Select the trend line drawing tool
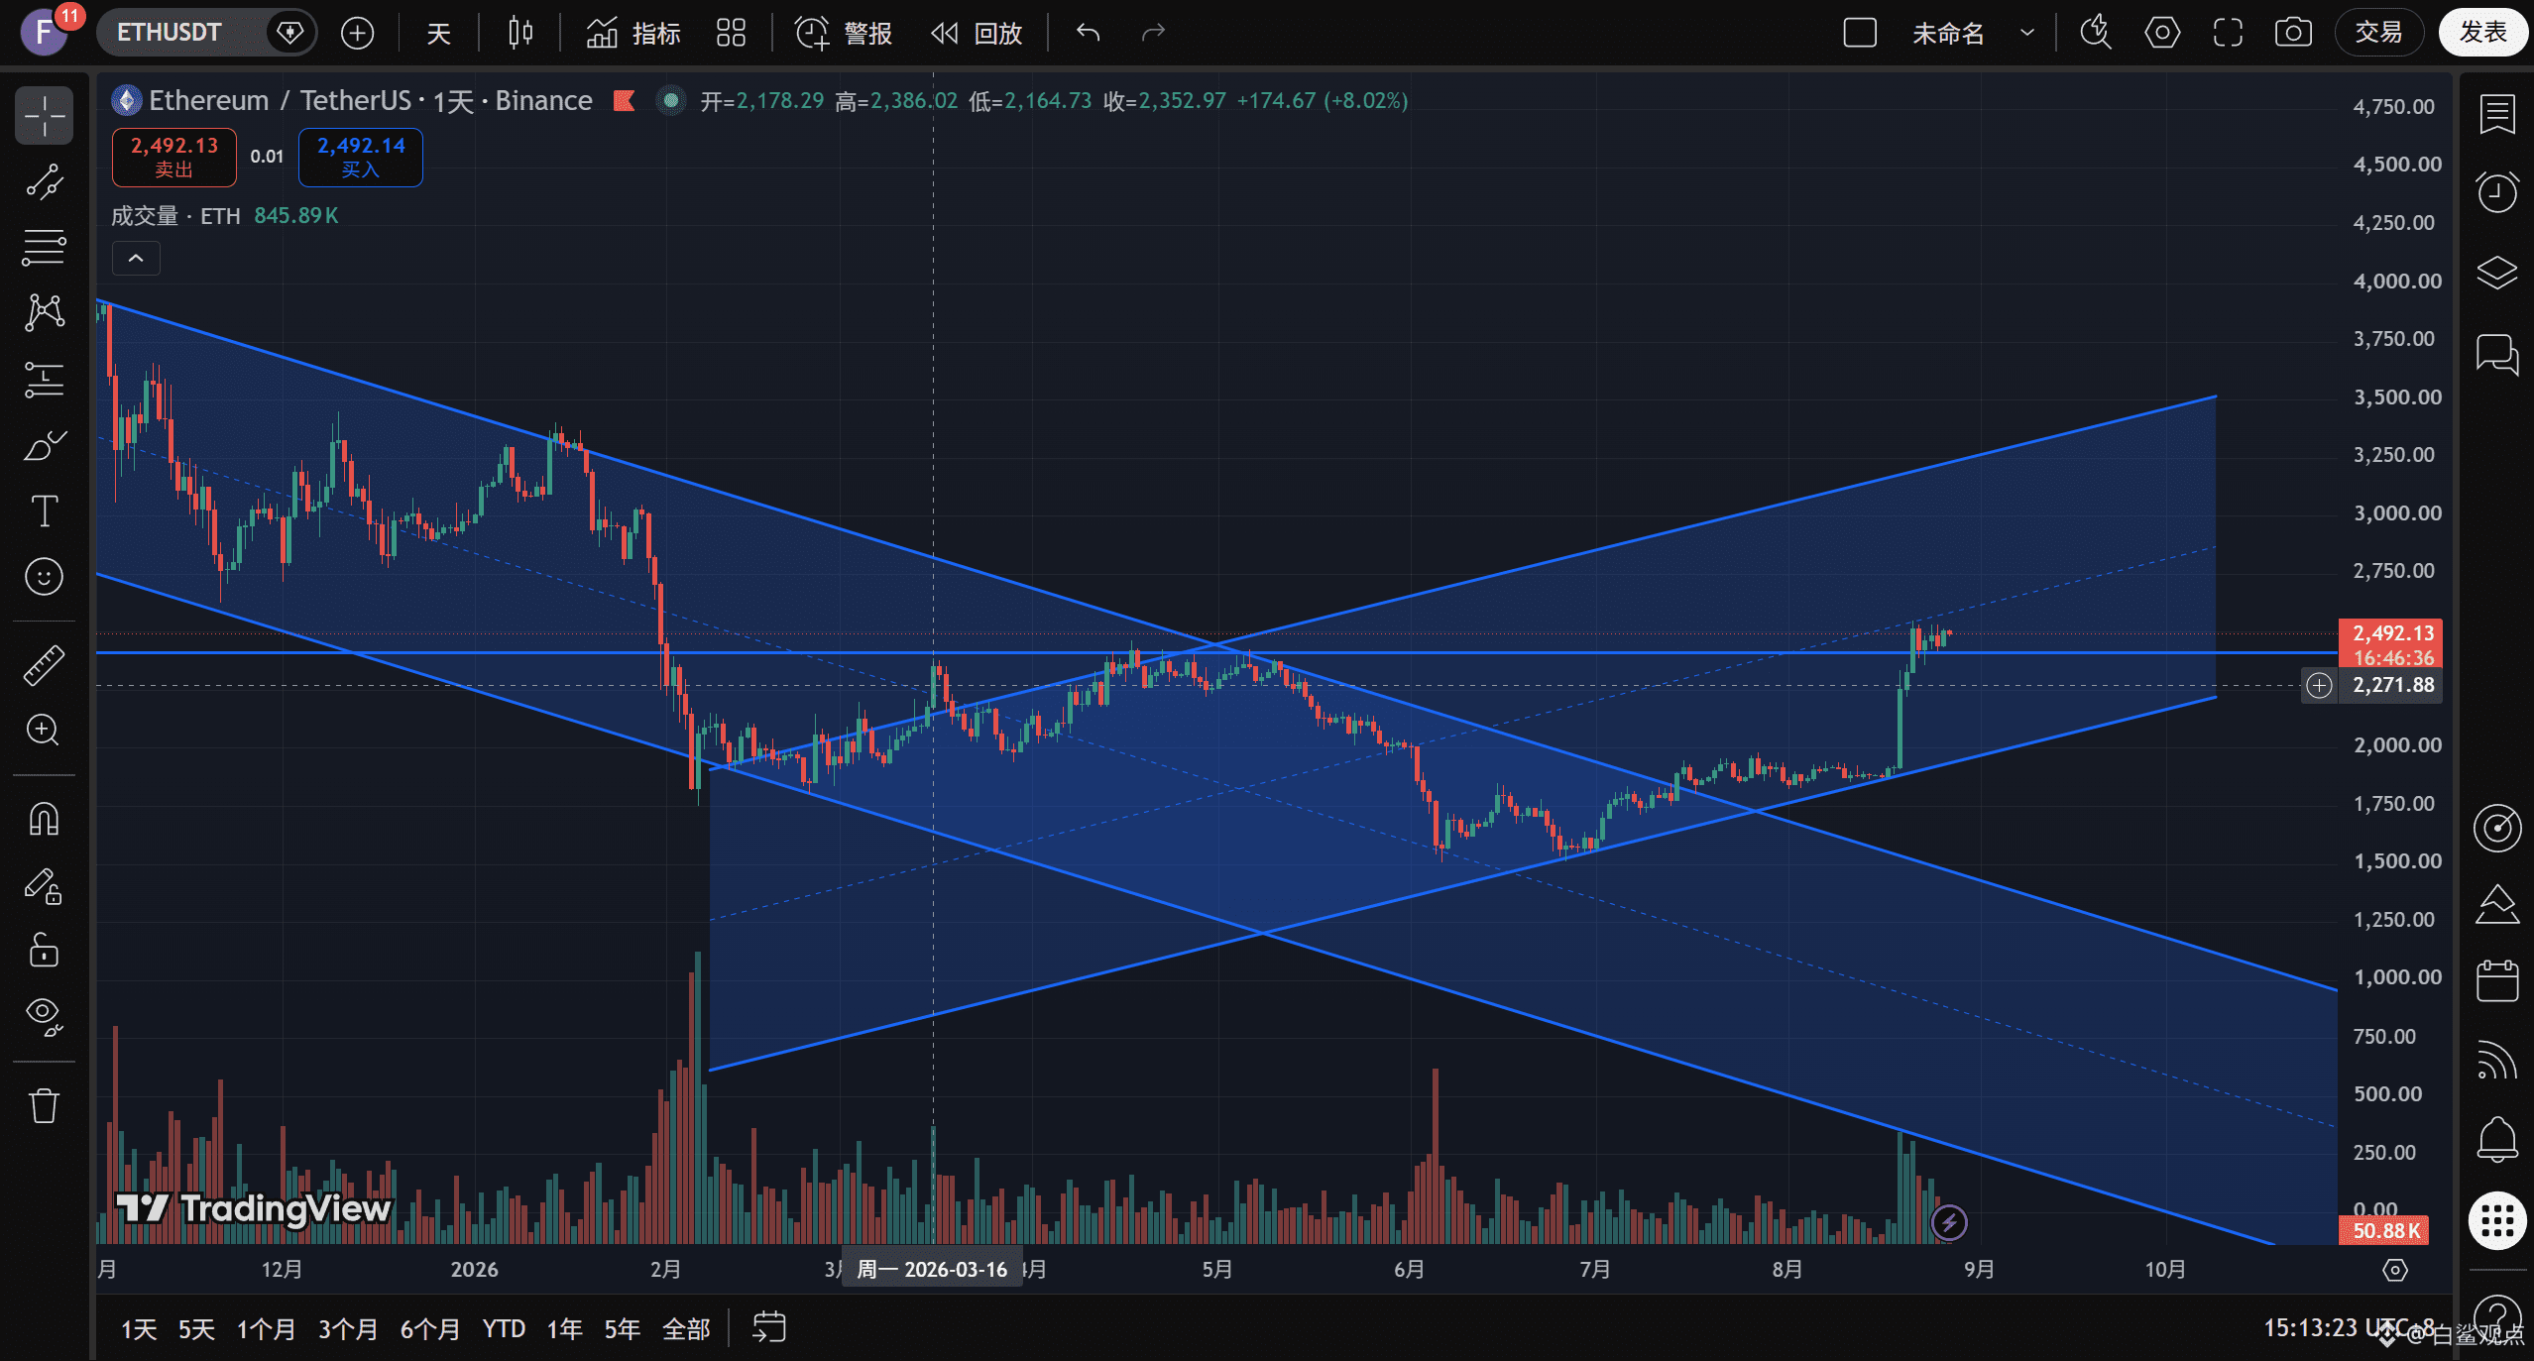Viewport: 2534px width, 1361px height. pos(44,182)
